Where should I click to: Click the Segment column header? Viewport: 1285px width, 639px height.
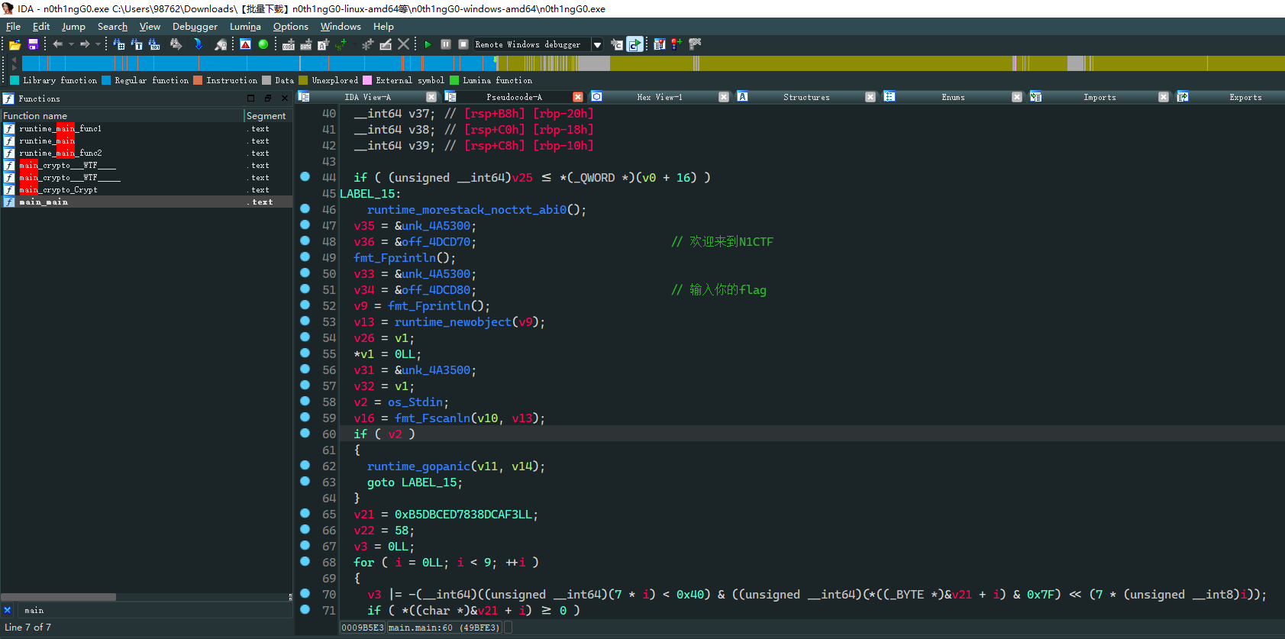click(x=266, y=115)
